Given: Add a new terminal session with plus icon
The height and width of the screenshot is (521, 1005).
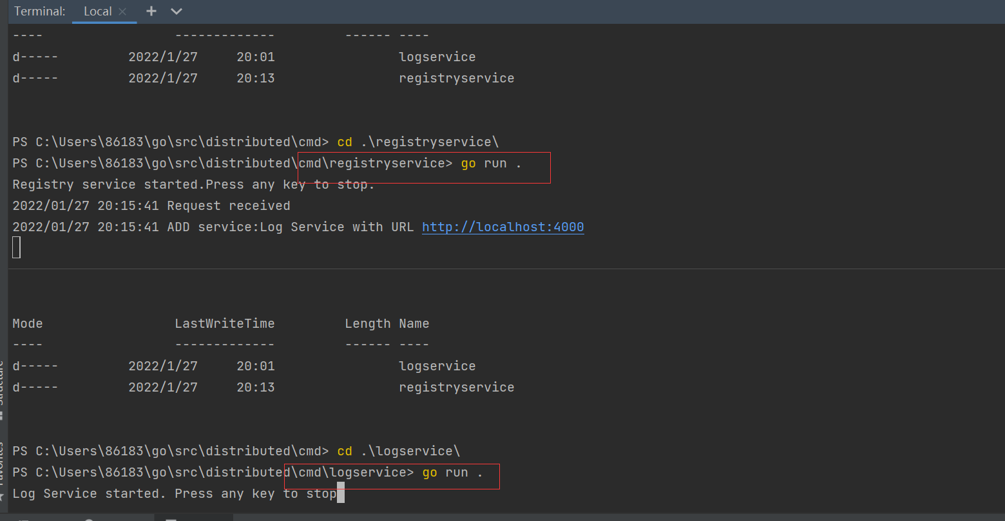Looking at the screenshot, I should (x=151, y=12).
